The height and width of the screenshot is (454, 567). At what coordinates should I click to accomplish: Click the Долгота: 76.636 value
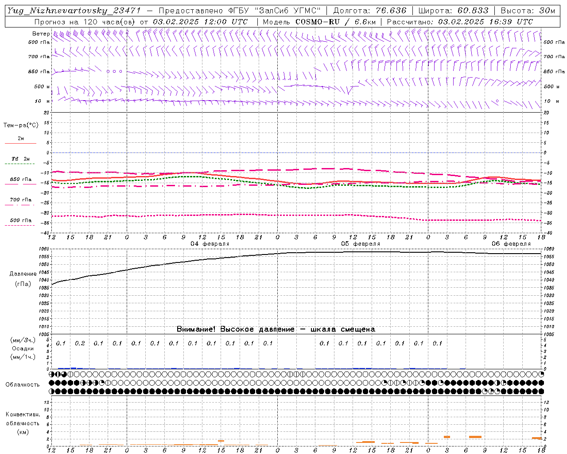coord(369,11)
